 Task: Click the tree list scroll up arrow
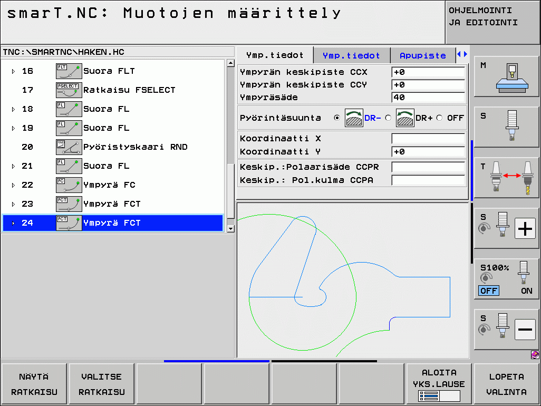[231, 63]
